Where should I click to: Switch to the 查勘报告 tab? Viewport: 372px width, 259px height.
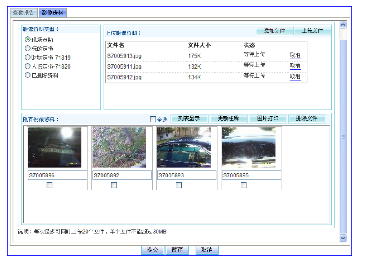click(24, 13)
